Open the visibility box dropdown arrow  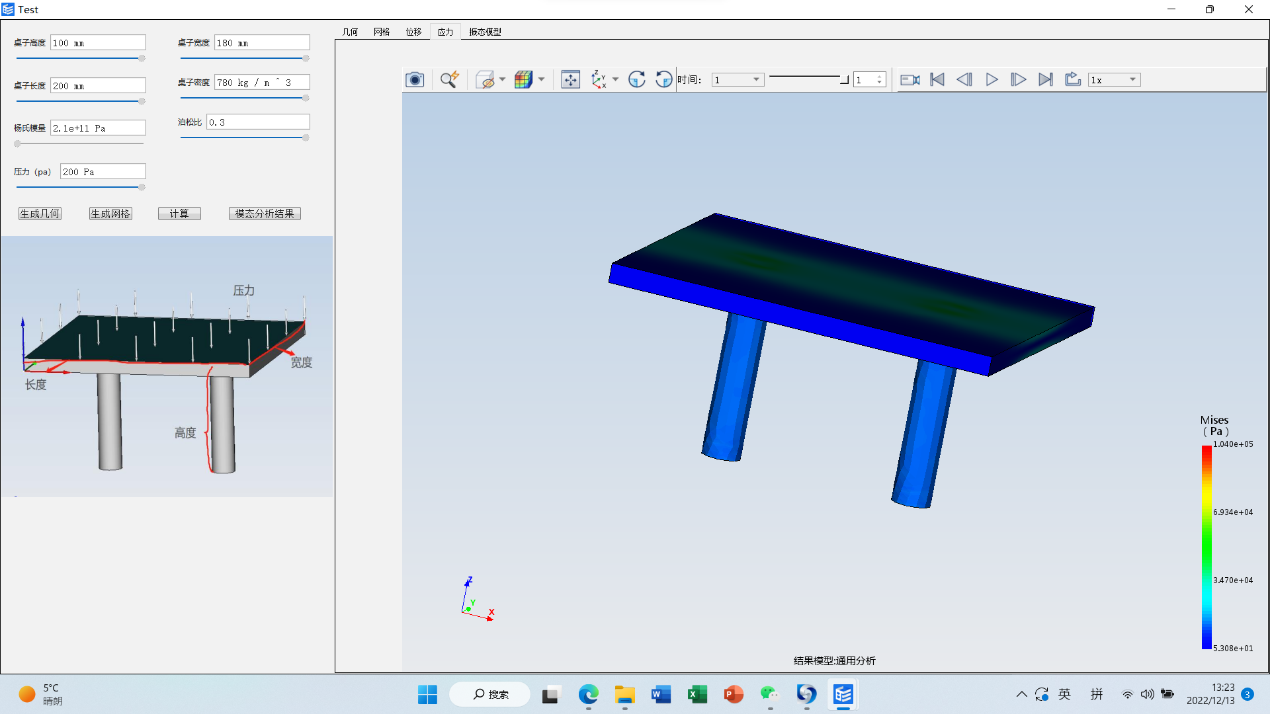tap(503, 80)
